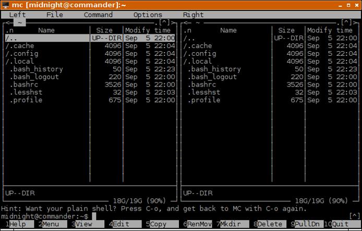Hit the 10Quit function key button

(340, 224)
